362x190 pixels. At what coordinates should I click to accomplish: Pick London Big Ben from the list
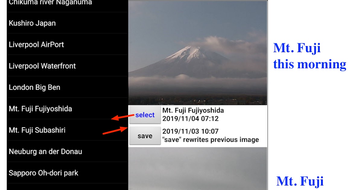(x=67, y=87)
